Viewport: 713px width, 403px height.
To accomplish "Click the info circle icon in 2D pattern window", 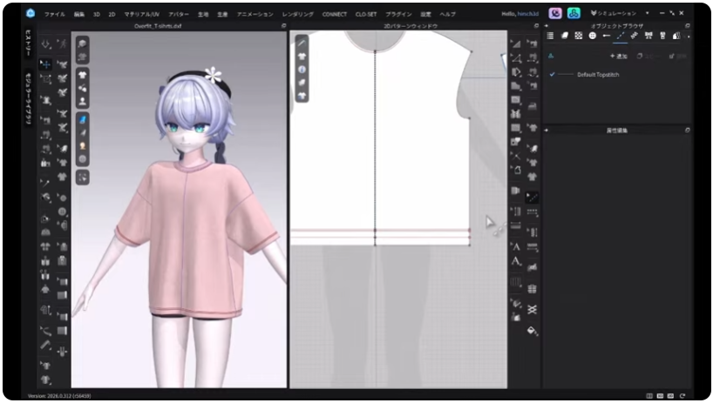I will coord(302,70).
